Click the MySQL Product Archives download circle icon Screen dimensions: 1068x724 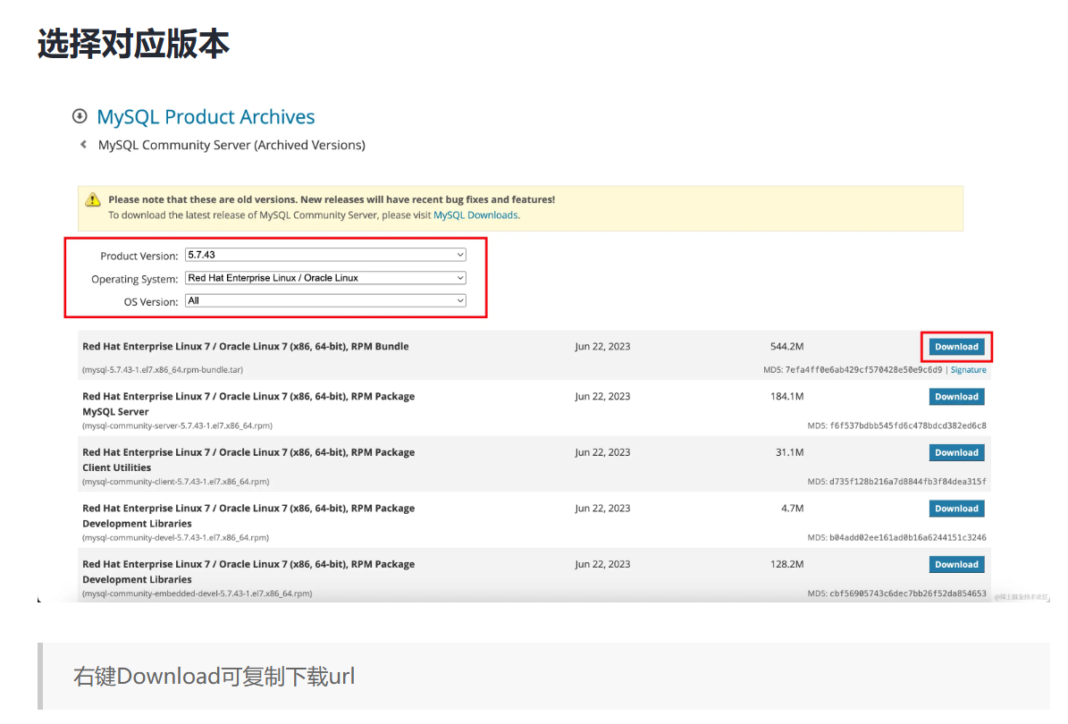click(x=80, y=116)
